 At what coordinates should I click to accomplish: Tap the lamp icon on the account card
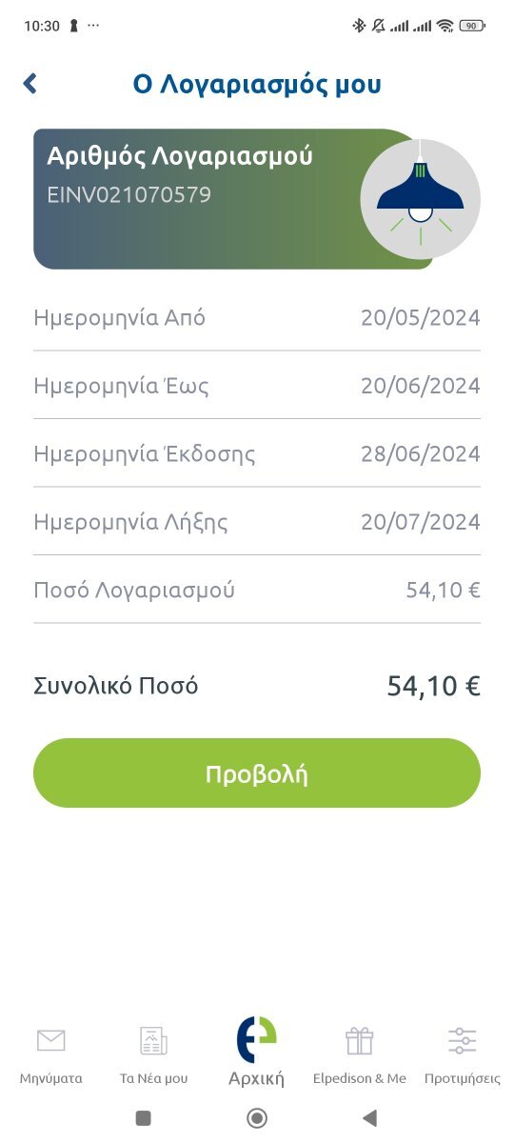[420, 198]
